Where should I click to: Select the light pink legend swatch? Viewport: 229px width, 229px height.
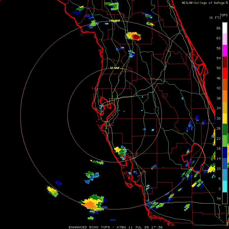(x=225, y=39)
